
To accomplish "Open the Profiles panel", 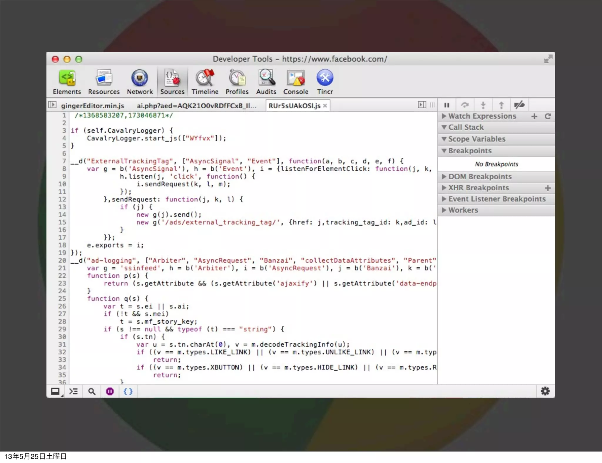I will tap(237, 82).
